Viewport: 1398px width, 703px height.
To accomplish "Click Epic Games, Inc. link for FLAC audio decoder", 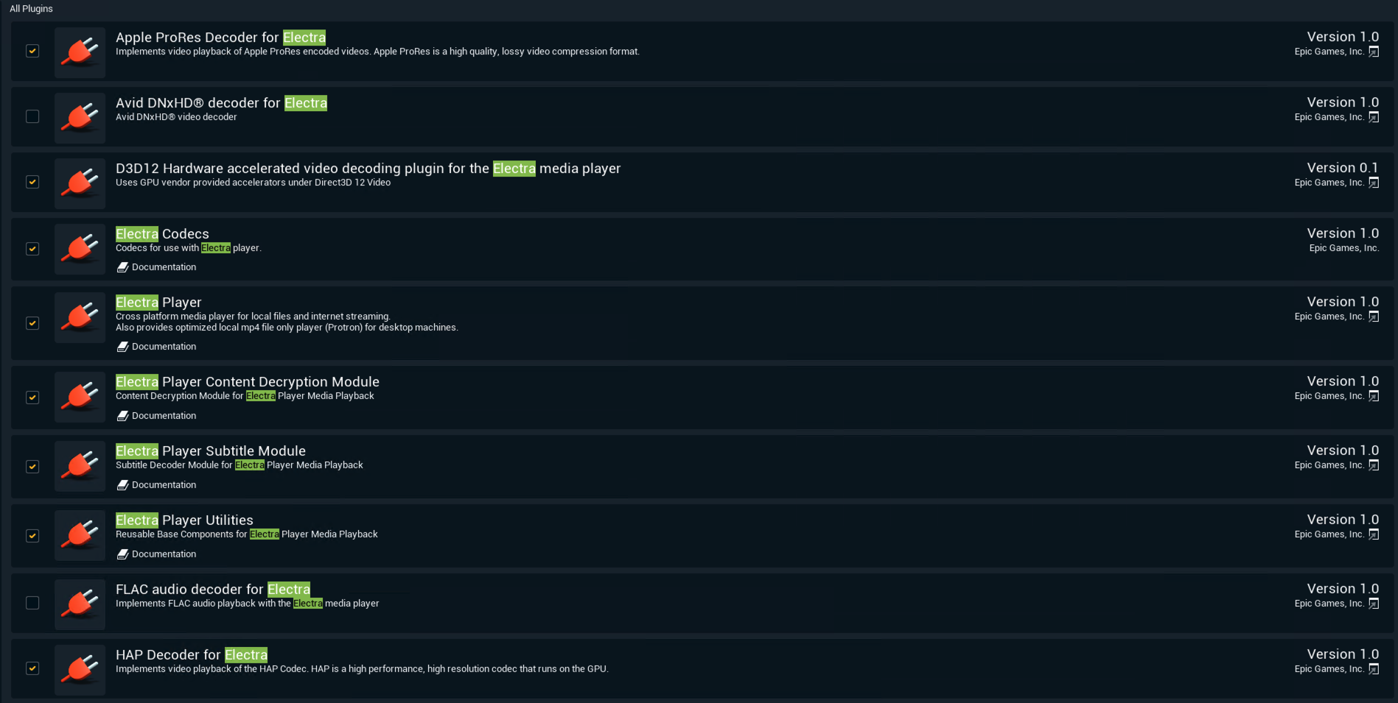I will coord(1329,604).
